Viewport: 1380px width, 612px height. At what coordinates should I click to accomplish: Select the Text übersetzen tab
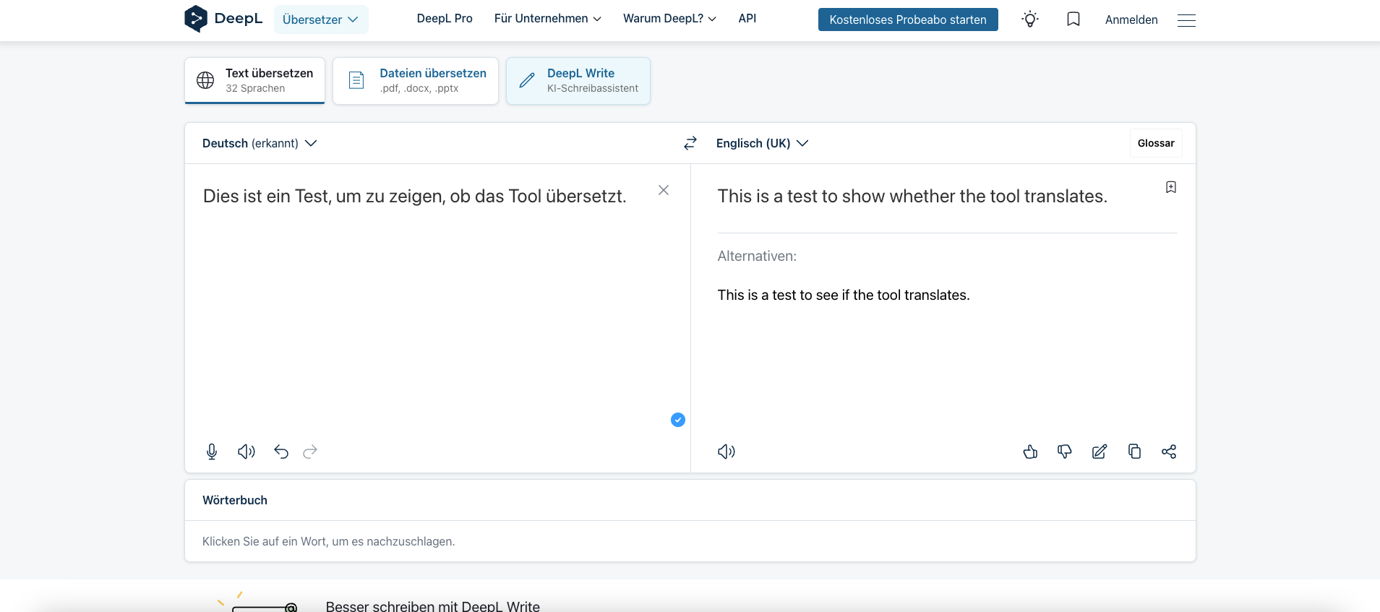[x=254, y=80]
